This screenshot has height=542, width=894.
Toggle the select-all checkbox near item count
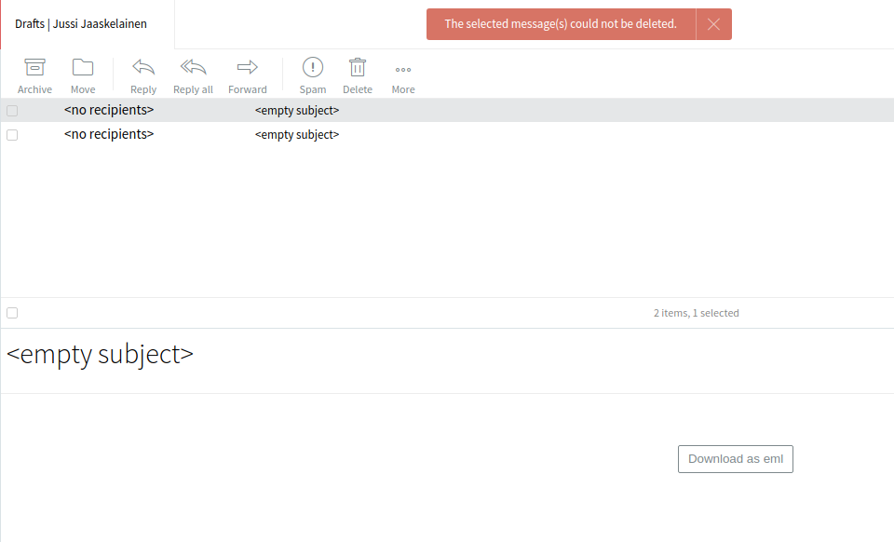pos(12,313)
